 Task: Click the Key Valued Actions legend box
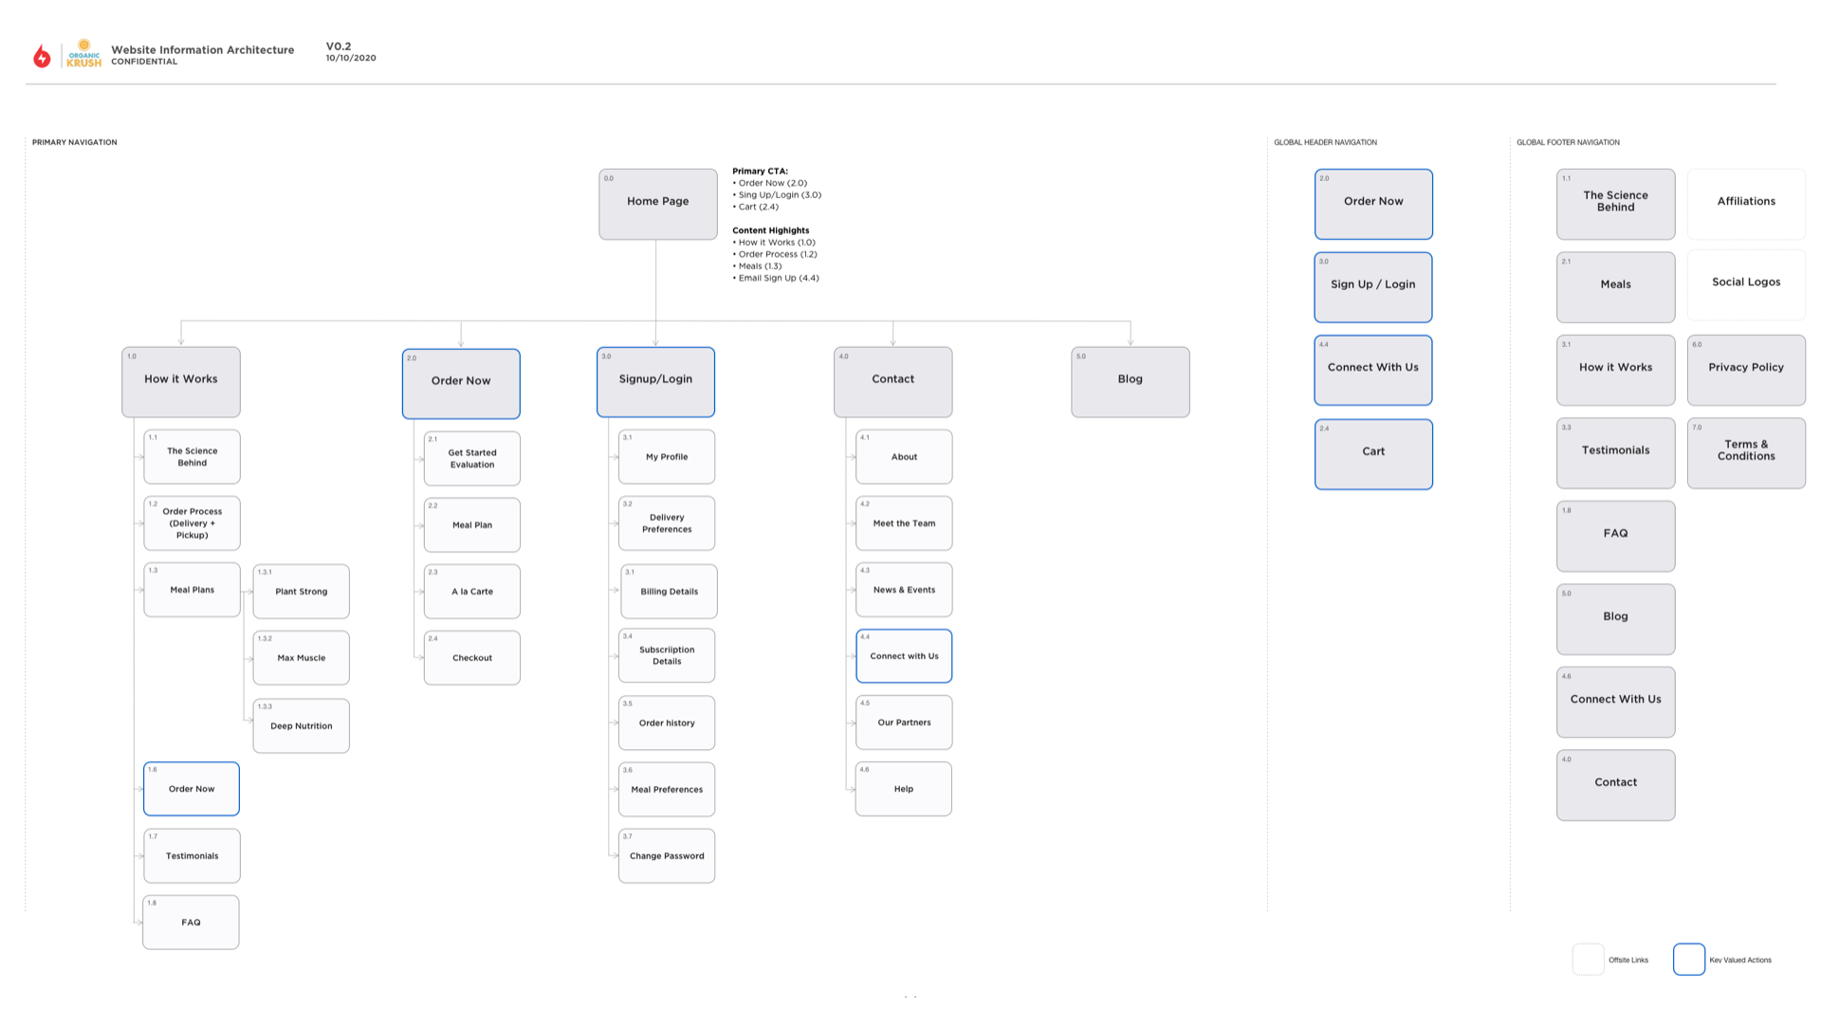point(1688,960)
